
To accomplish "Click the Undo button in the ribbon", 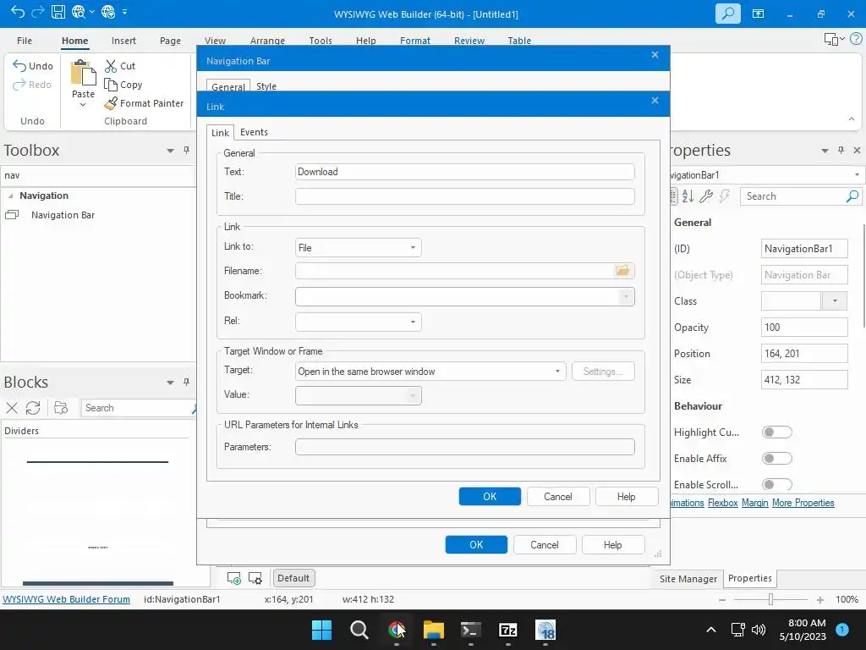I will [x=33, y=66].
